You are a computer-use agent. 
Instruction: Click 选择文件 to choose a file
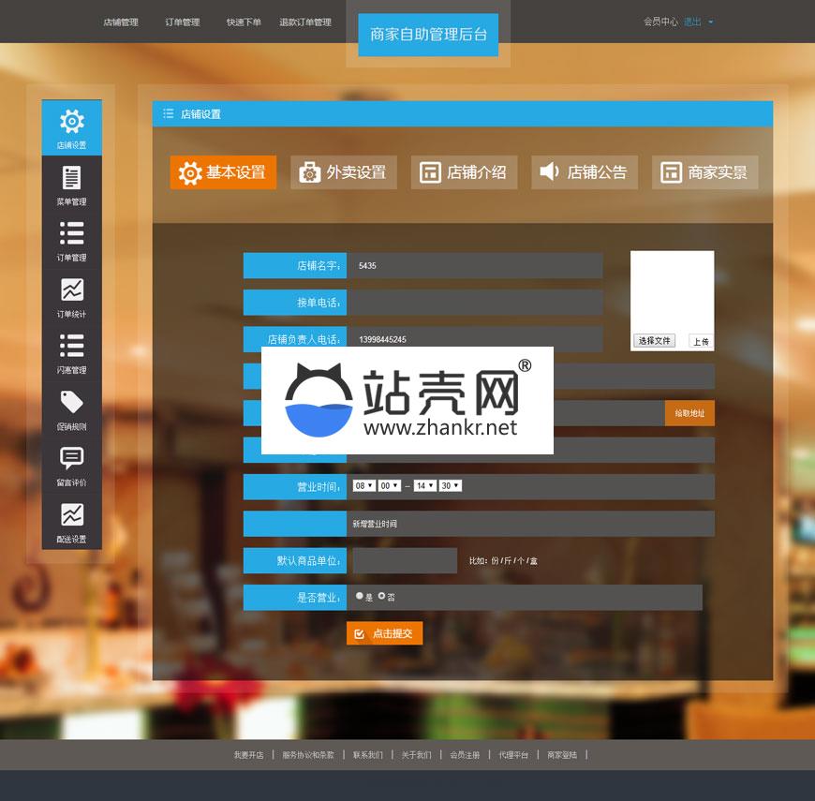654,341
